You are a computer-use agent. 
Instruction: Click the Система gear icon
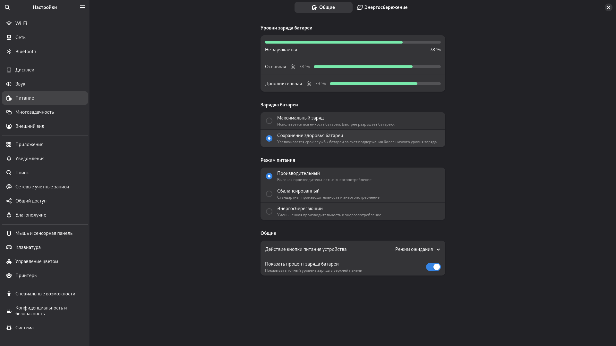pyautogui.click(x=9, y=328)
